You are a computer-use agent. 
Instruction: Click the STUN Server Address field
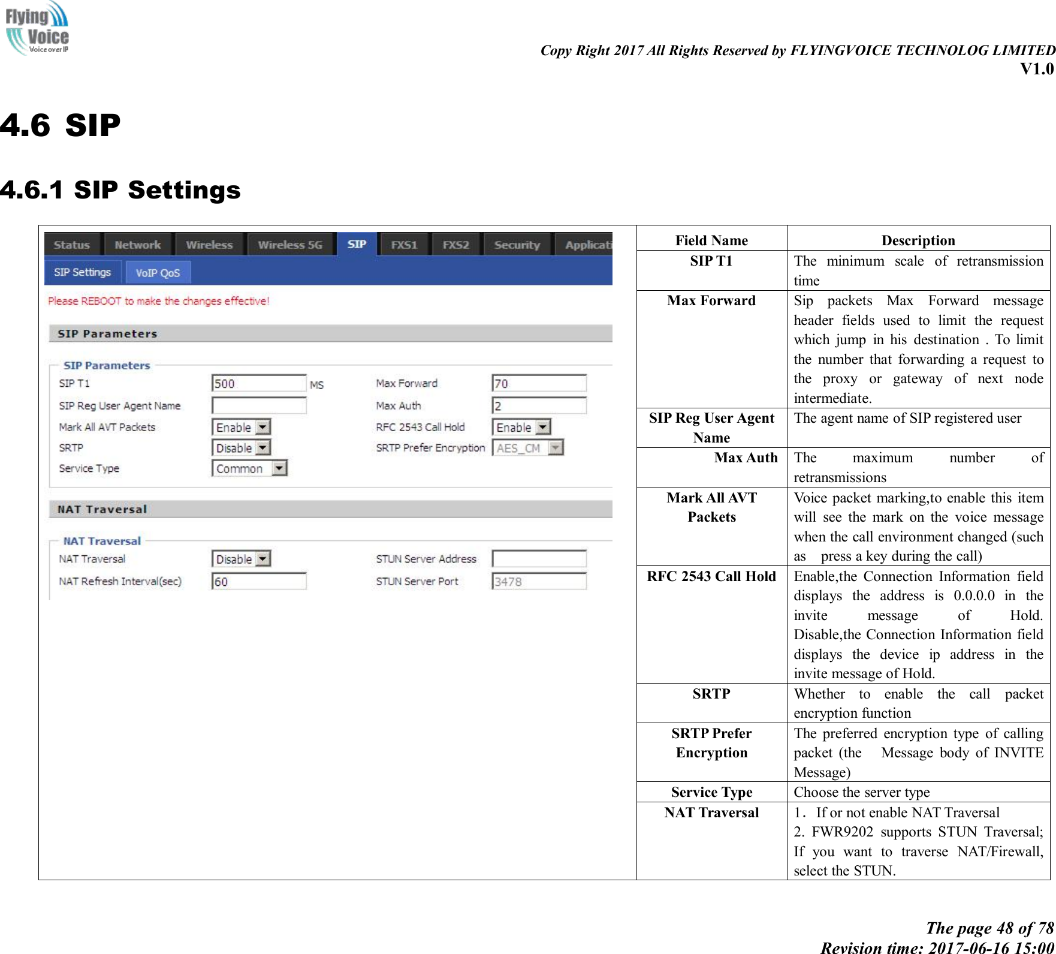point(539,558)
